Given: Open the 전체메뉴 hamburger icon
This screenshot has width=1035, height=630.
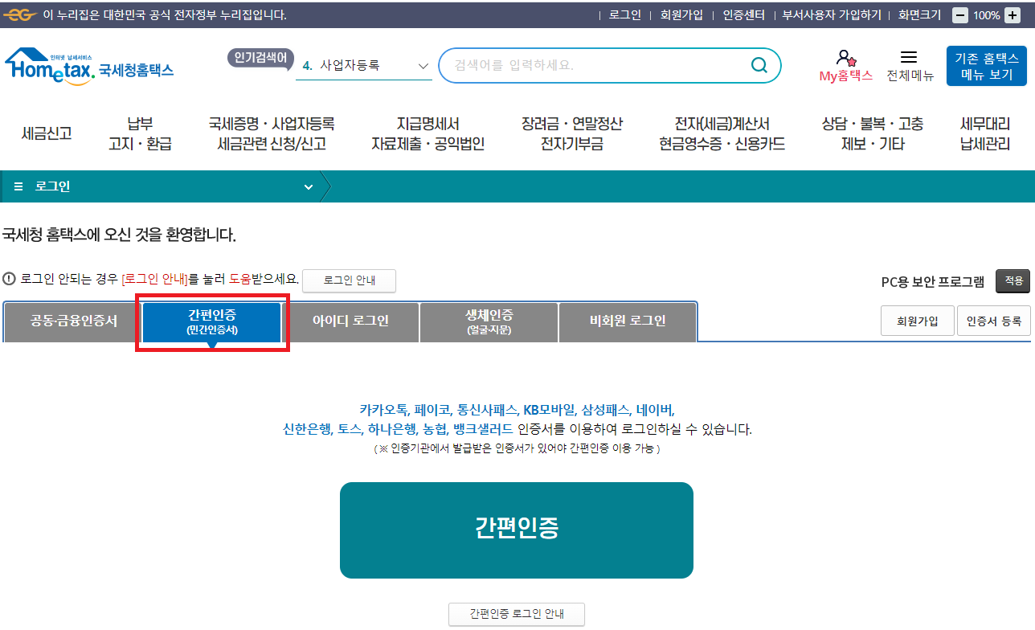Looking at the screenshot, I should (910, 56).
